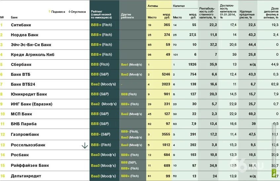The height and width of the screenshot is (181, 280).
Task: Click the Росбанк bank name
Action: pos(20,155)
